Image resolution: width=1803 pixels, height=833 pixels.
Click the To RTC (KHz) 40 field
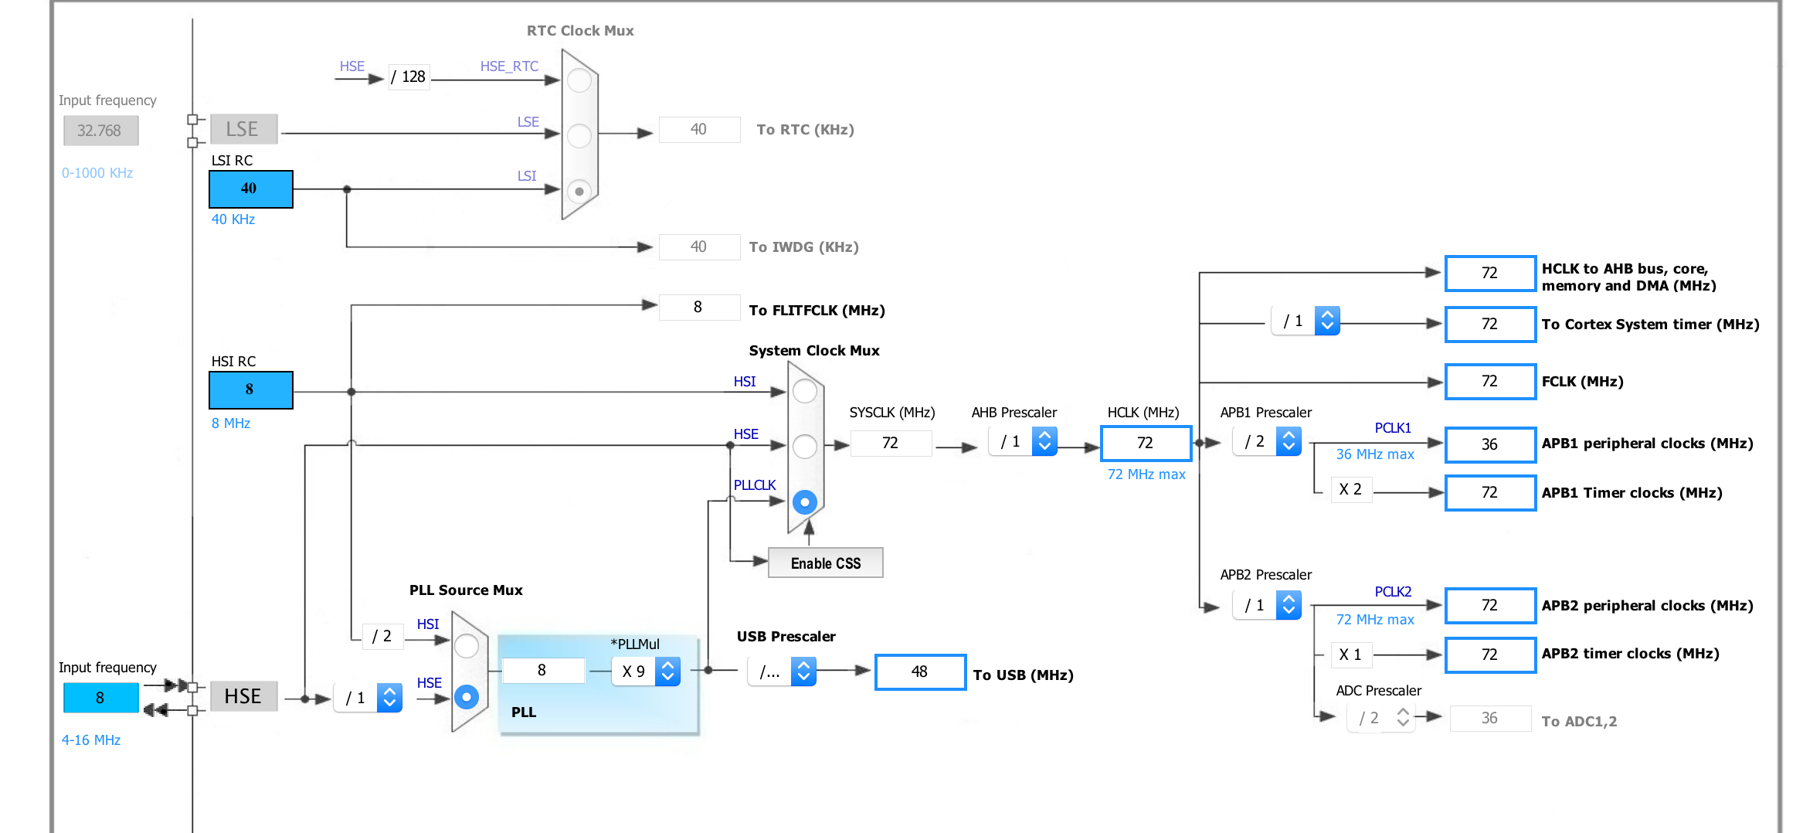pos(699,129)
